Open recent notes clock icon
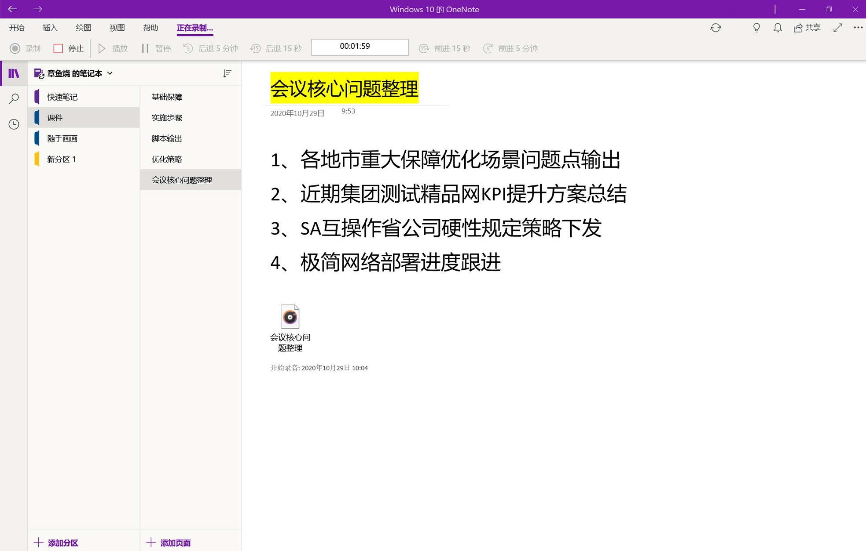 tap(14, 124)
